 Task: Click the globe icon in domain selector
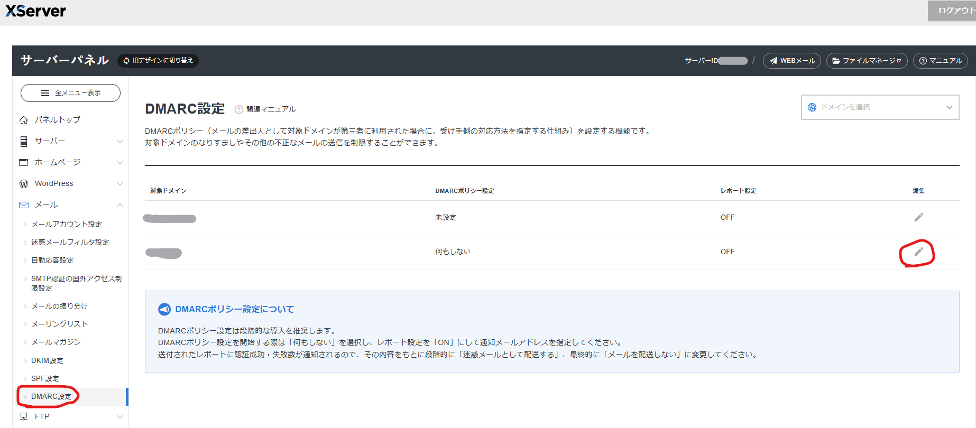pos(812,107)
